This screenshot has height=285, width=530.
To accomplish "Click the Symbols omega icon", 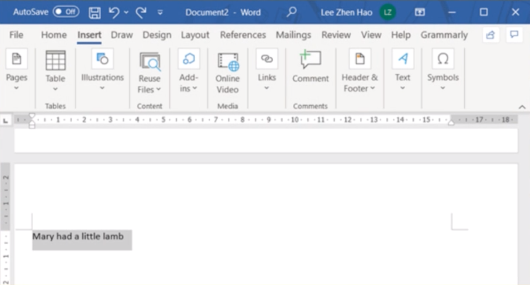I will (443, 59).
